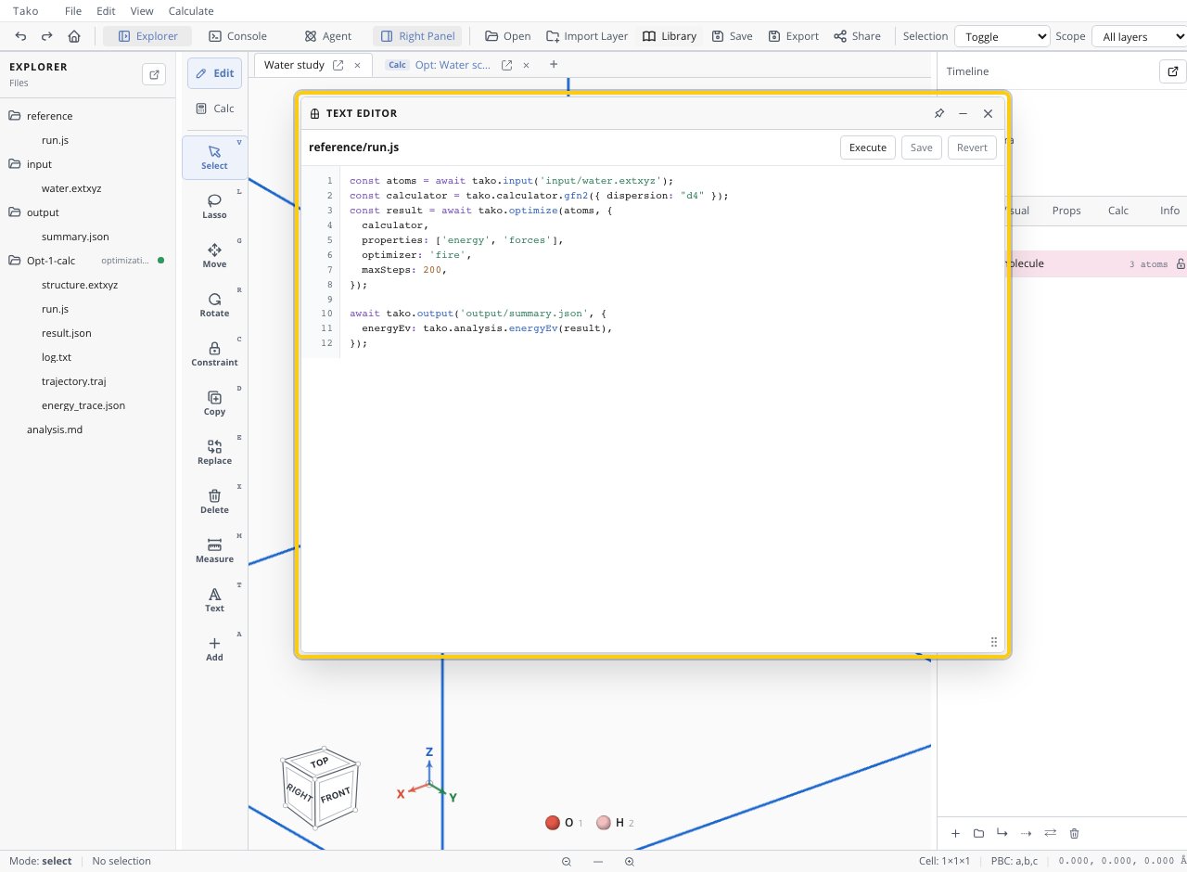
Task: Open the Edit menu
Action: [x=106, y=11]
